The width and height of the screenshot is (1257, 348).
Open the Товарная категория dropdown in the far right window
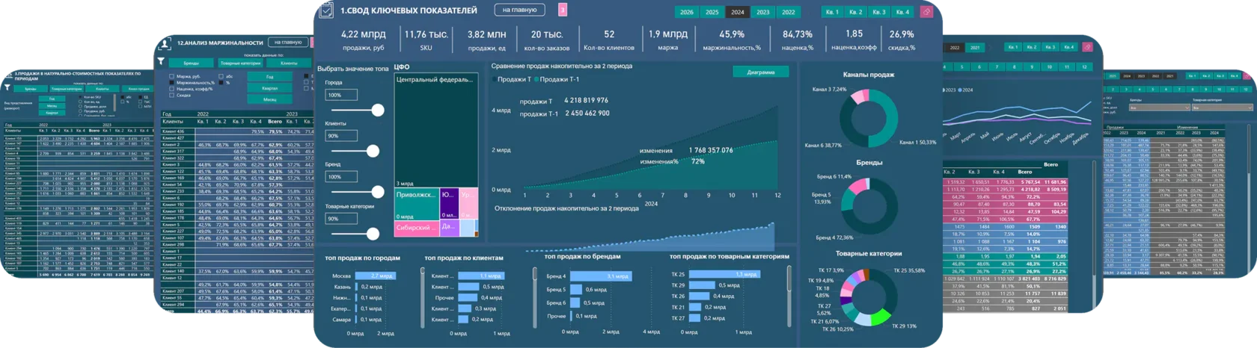[1223, 108]
